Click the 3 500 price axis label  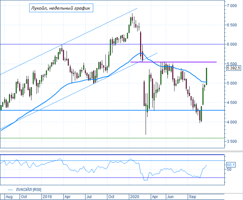(x=232, y=141)
